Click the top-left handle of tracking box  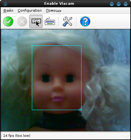click(x=32, y=46)
